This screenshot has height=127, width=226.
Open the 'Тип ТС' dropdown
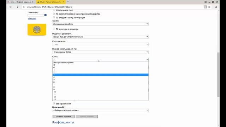point(100,24)
